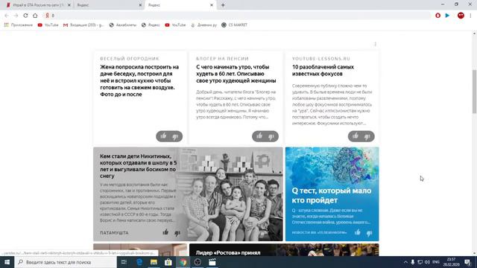Open Лидер «Ростова» принял article
477x268 pixels.
228,252
